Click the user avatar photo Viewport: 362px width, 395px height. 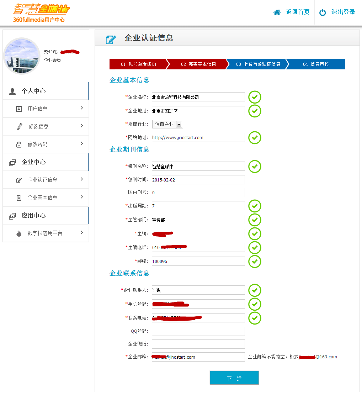pos(22,56)
